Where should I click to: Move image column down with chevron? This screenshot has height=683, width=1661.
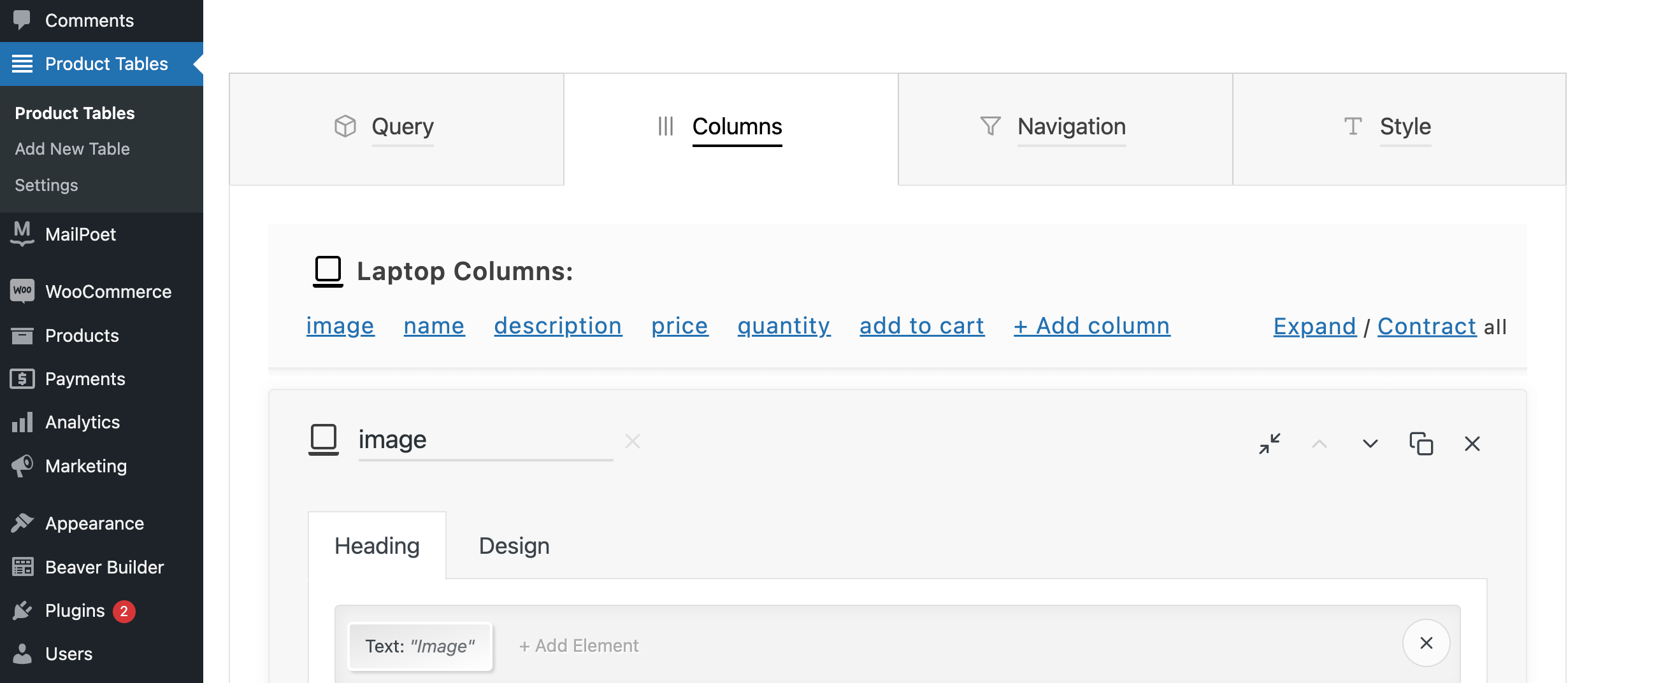pyautogui.click(x=1370, y=443)
